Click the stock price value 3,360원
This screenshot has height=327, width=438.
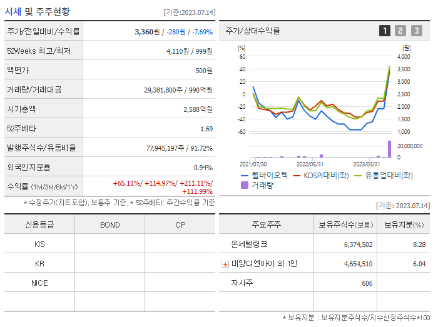point(147,32)
